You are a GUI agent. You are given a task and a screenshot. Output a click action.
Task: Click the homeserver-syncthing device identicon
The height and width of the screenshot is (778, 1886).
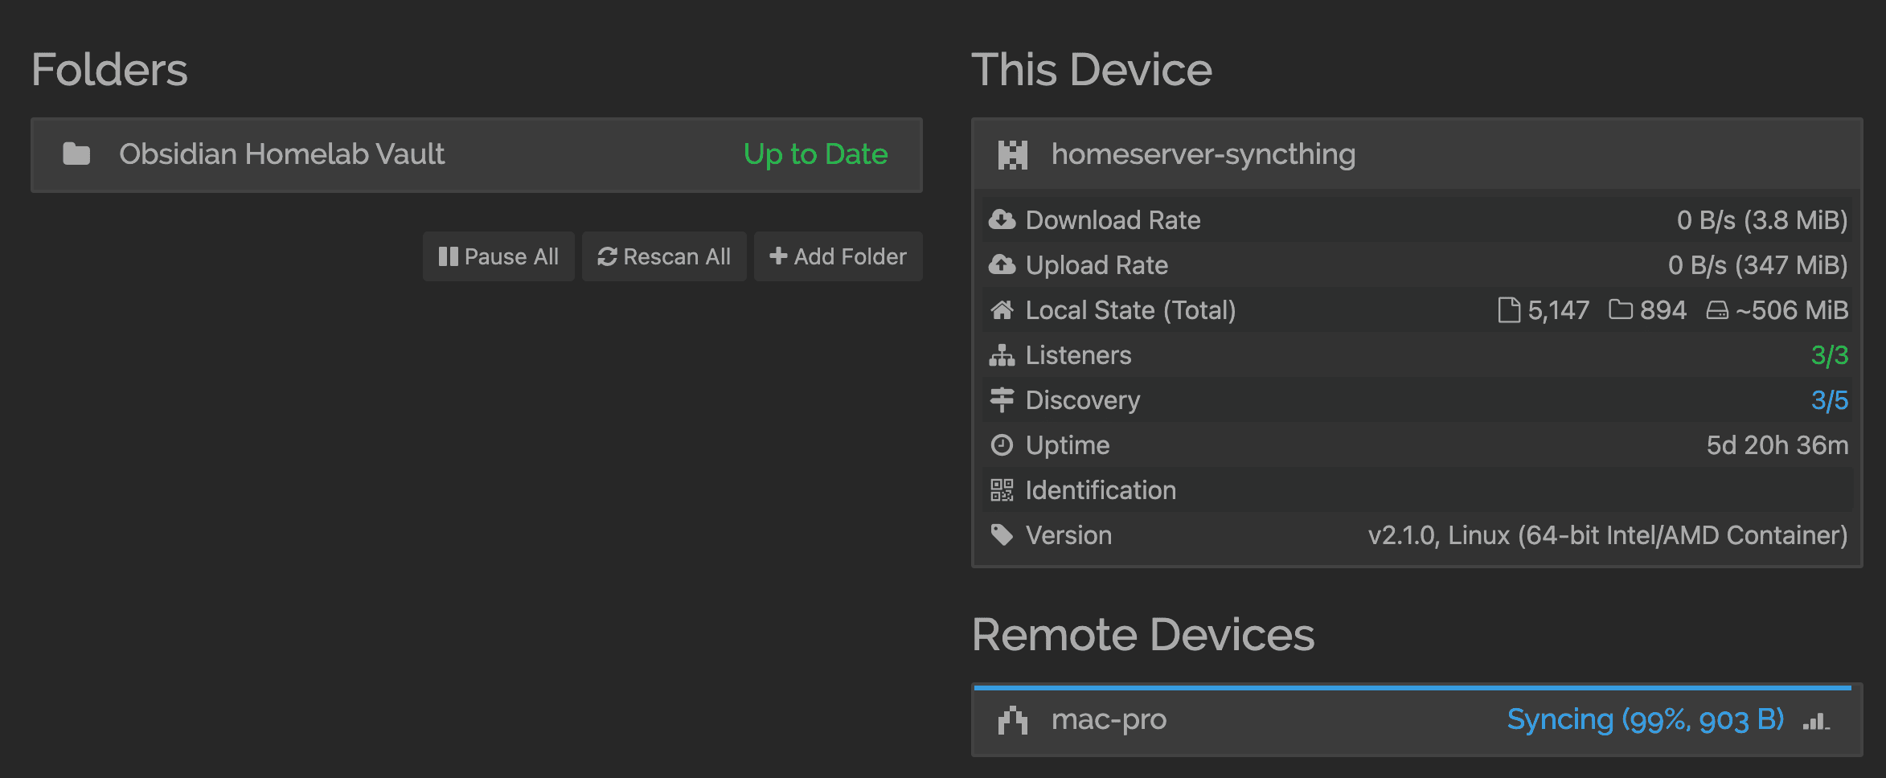click(1013, 154)
